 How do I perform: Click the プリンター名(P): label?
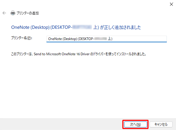[21, 38]
